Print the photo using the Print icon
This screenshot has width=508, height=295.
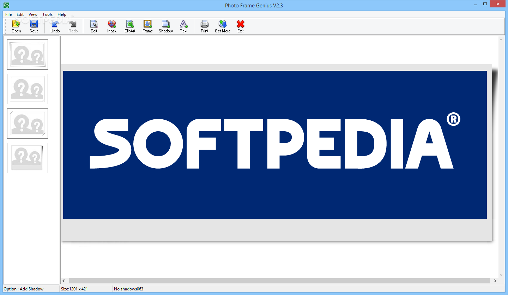tap(205, 26)
